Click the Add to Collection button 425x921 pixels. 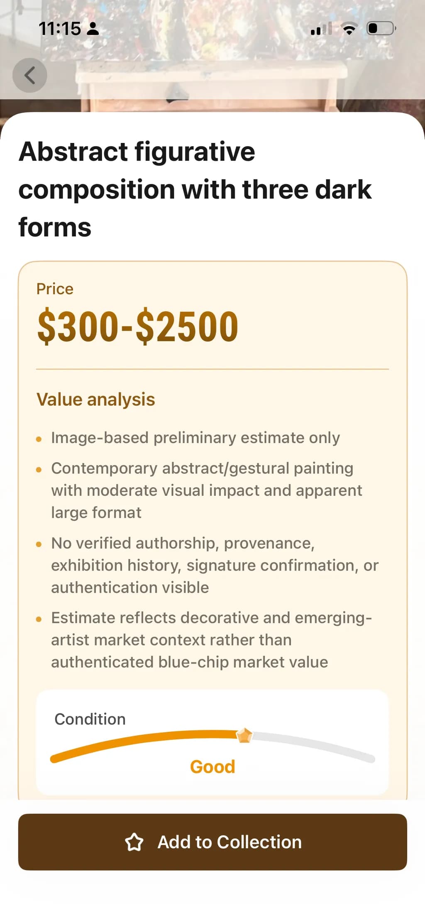pyautogui.click(x=212, y=842)
